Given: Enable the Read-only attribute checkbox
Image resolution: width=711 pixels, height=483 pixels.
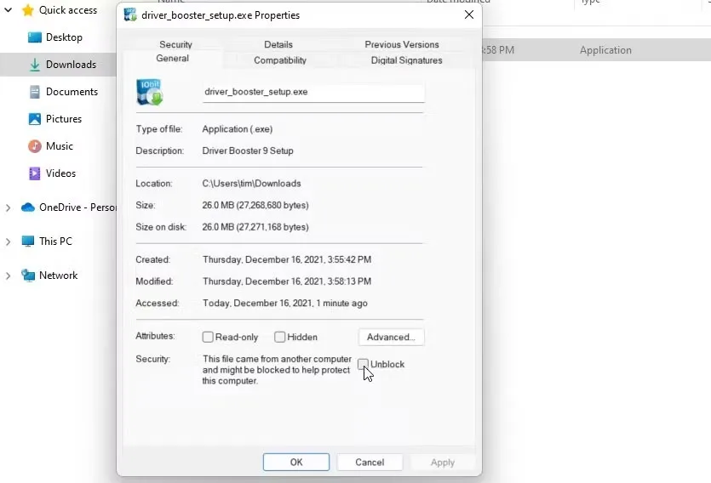Looking at the screenshot, I should [208, 337].
